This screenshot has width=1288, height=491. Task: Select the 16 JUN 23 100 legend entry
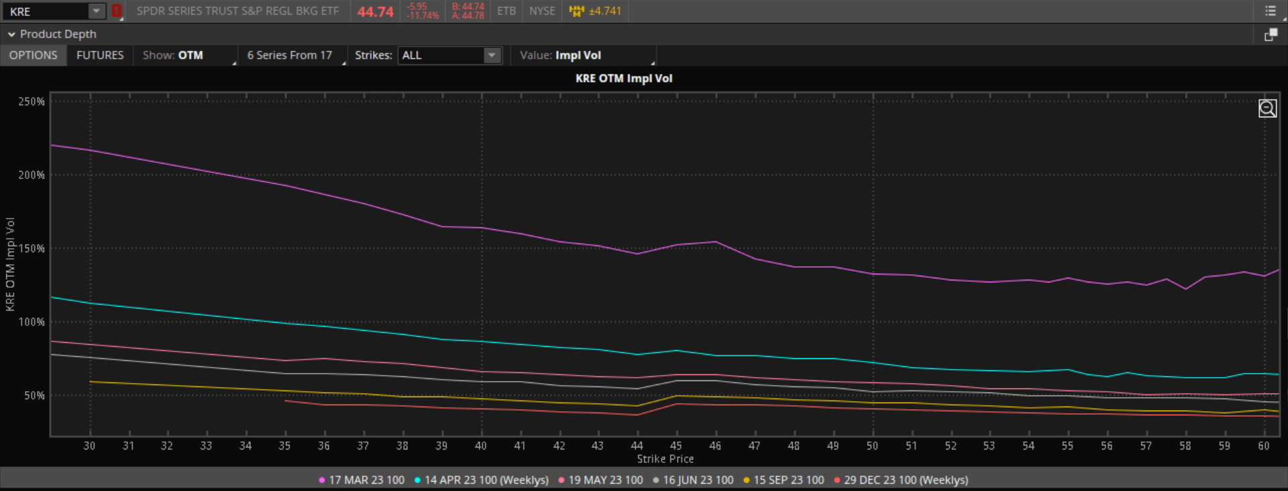pyautogui.click(x=693, y=480)
